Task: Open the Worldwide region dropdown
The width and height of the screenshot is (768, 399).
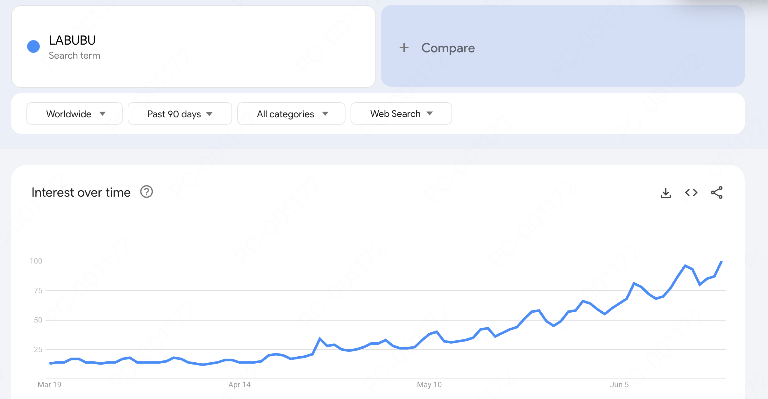Action: [75, 113]
